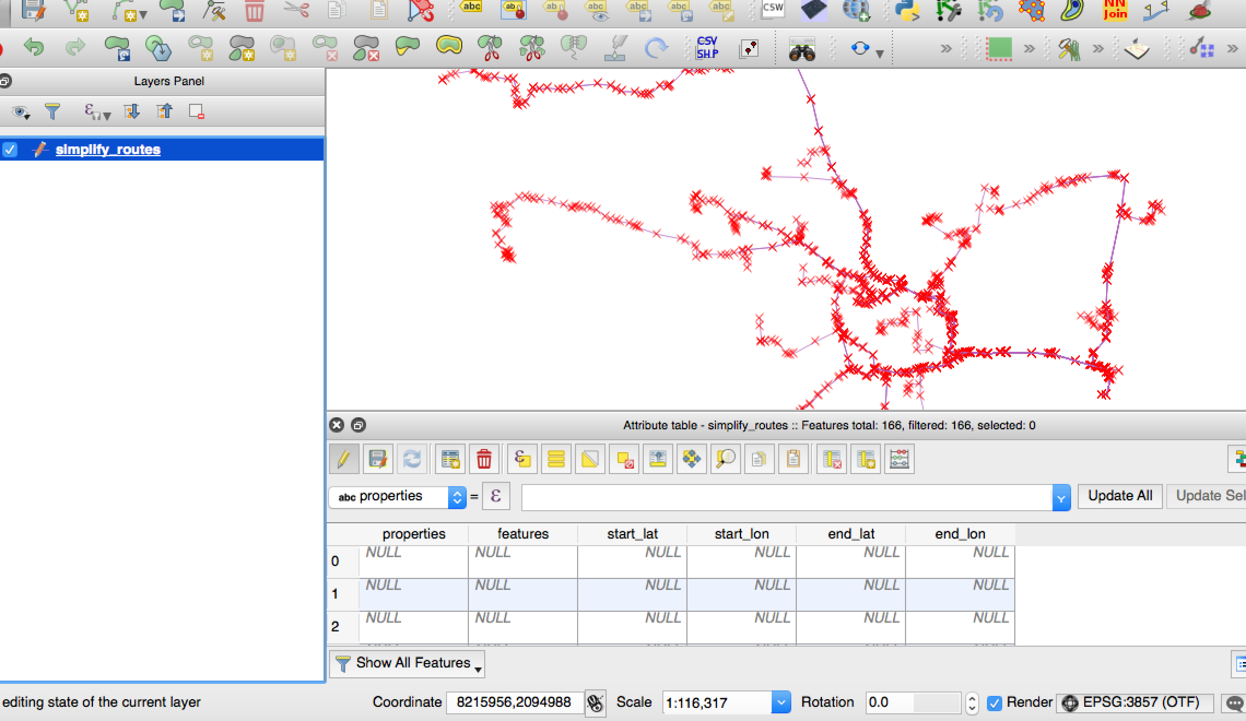Click the NN Join plugin icon
The width and height of the screenshot is (1246, 721).
click(1115, 10)
